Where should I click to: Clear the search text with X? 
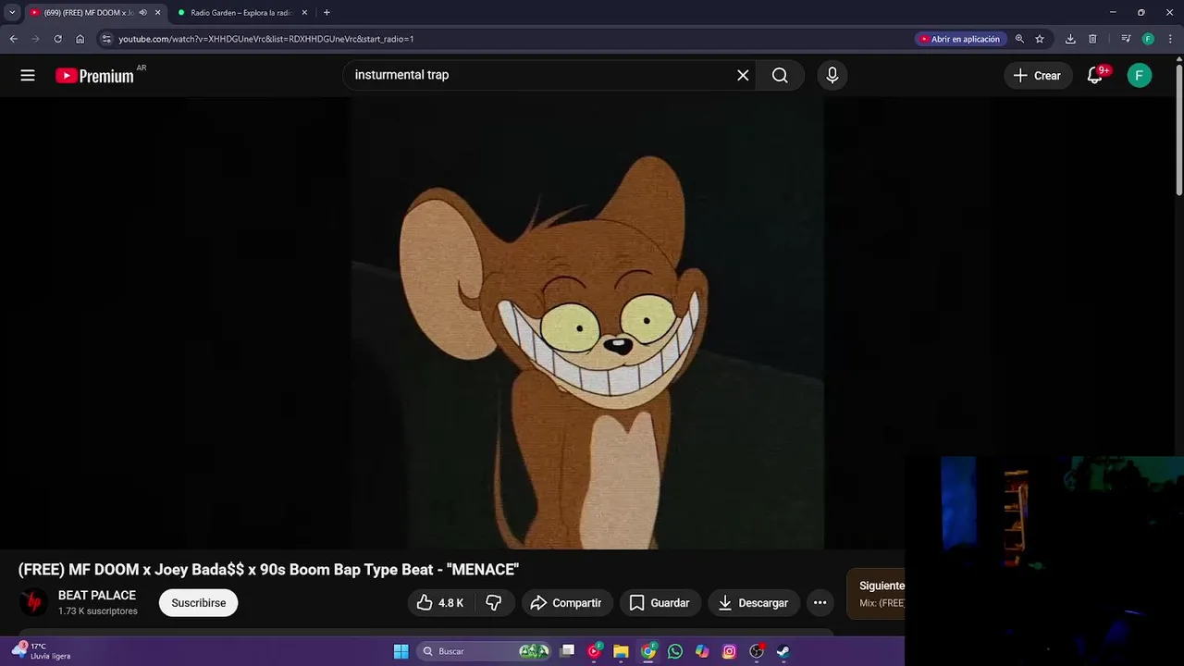pos(743,76)
